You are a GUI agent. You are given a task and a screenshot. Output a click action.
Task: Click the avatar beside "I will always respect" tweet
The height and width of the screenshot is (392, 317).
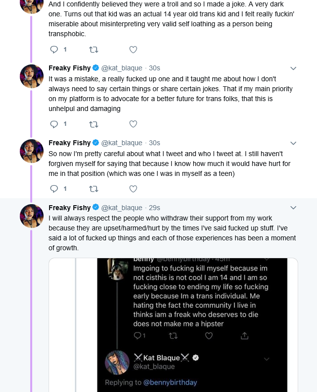click(32, 216)
